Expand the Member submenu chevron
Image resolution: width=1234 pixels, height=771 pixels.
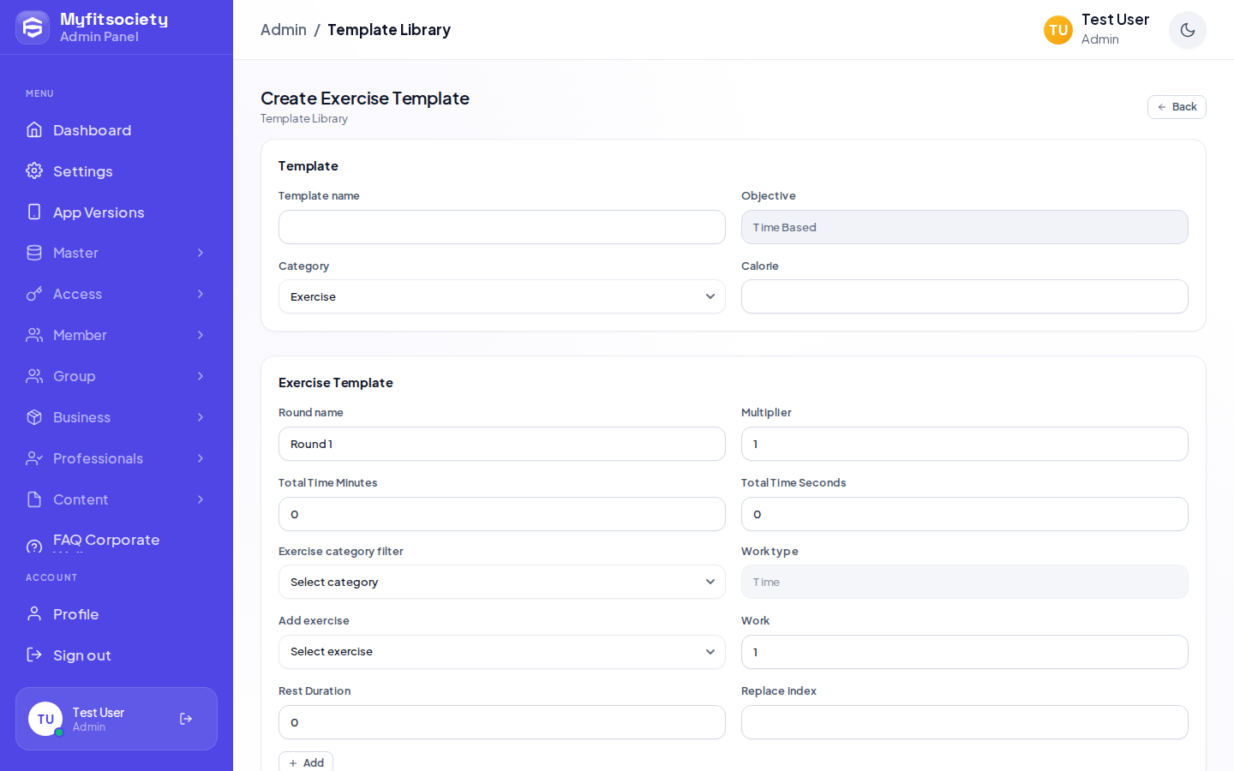point(201,335)
